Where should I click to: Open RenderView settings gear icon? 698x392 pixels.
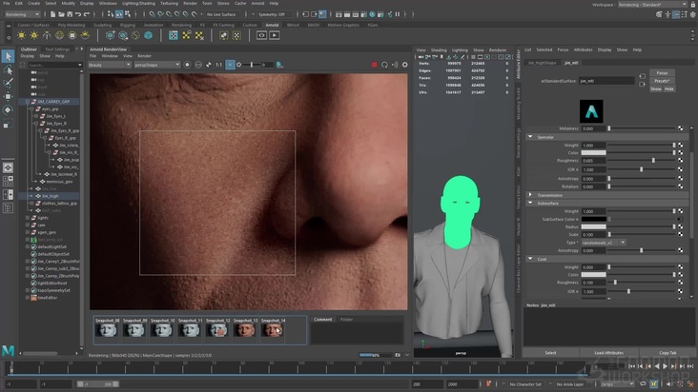click(x=404, y=65)
